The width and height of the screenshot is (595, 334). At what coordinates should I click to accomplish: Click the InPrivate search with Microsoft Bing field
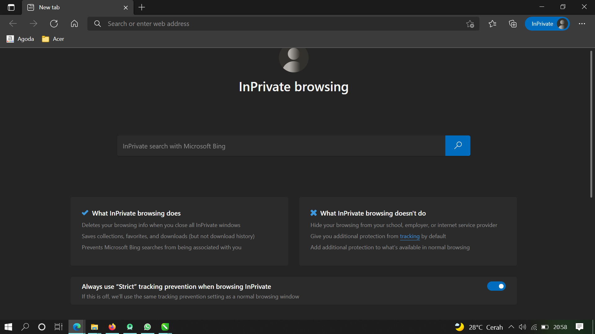(x=281, y=146)
